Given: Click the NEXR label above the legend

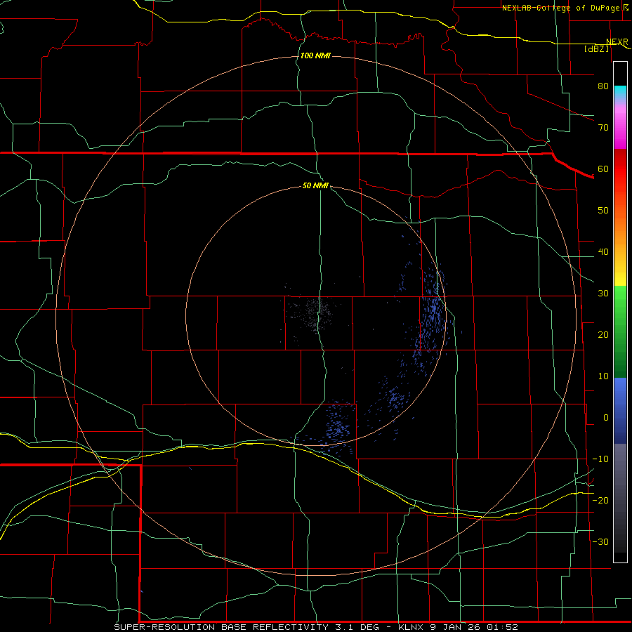Looking at the screenshot, I should 617,42.
